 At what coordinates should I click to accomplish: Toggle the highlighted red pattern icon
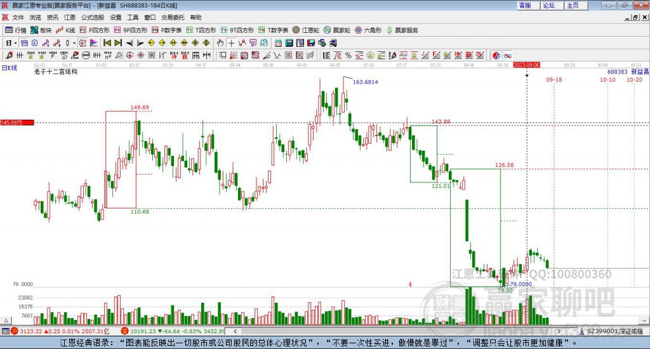tap(82, 43)
